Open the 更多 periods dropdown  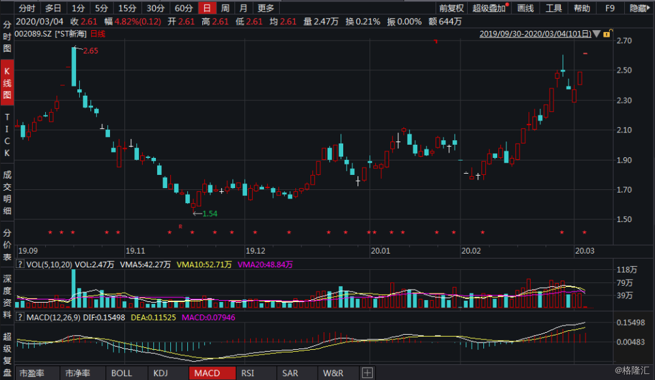click(266, 9)
